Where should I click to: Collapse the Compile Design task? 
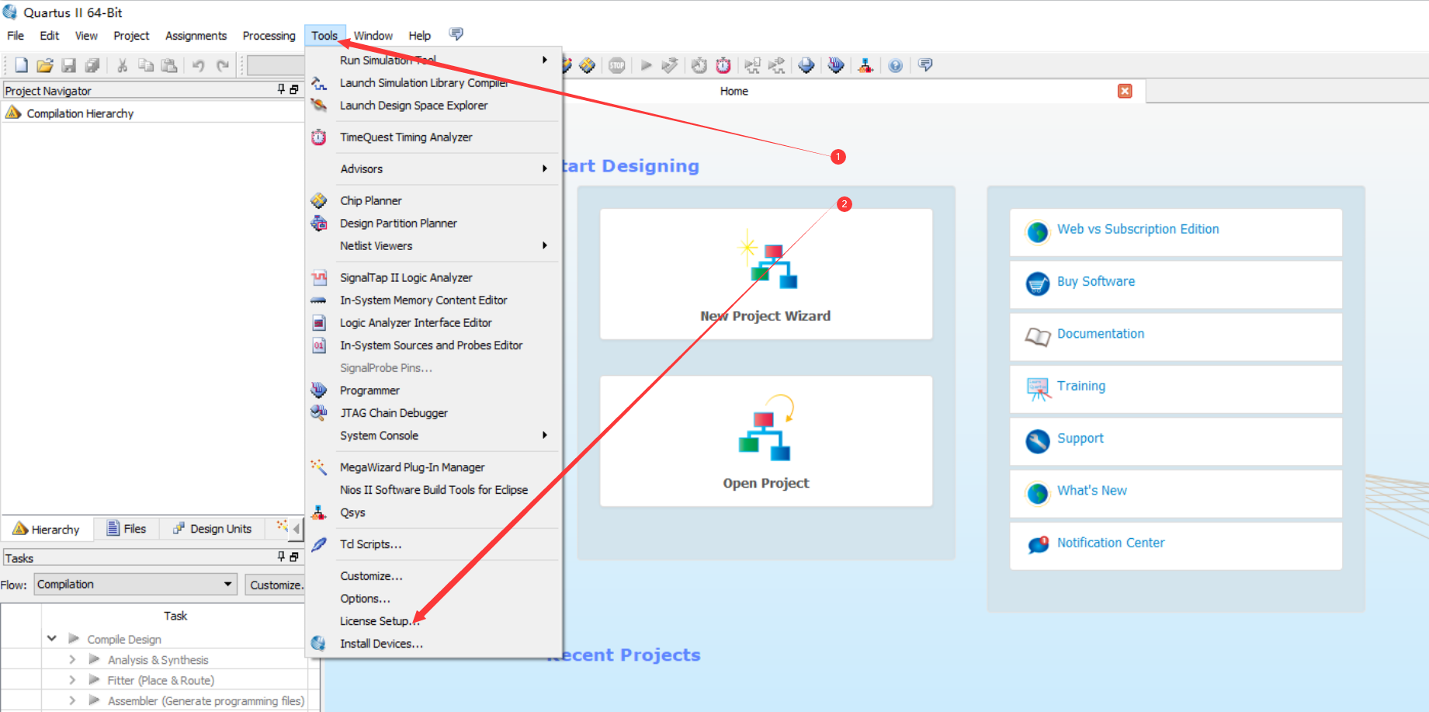coord(52,638)
